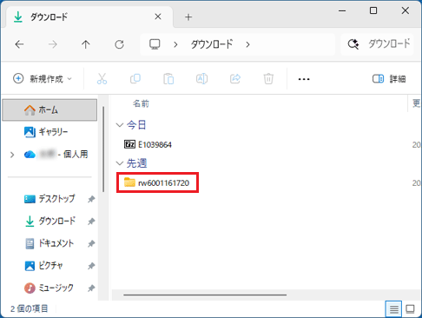Open ダウンロード in quick access sidebar

point(49,221)
